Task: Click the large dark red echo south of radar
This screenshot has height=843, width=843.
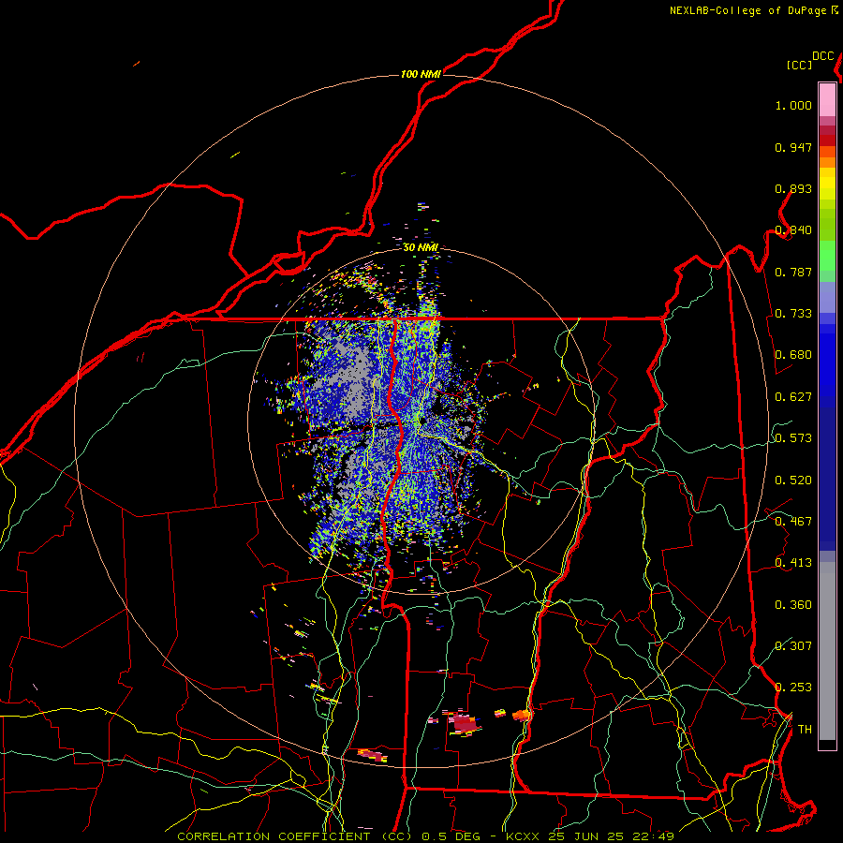Action: (x=465, y=723)
